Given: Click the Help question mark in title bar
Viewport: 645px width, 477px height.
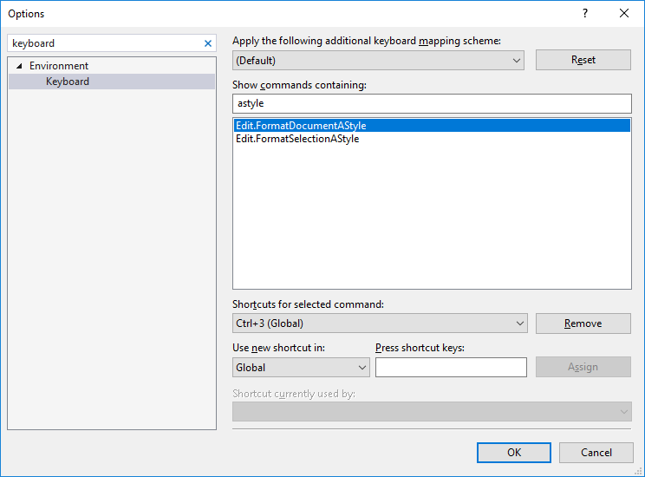Looking at the screenshot, I should 585,13.
